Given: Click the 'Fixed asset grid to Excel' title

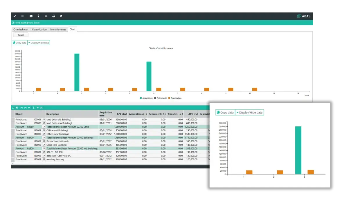Looking at the screenshot, I should tap(27, 23).
